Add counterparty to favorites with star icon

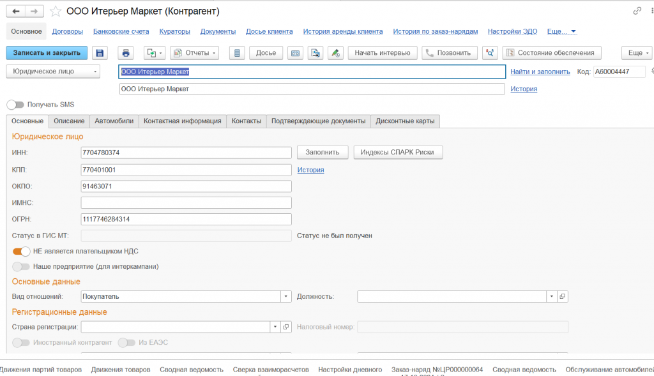pyautogui.click(x=56, y=11)
